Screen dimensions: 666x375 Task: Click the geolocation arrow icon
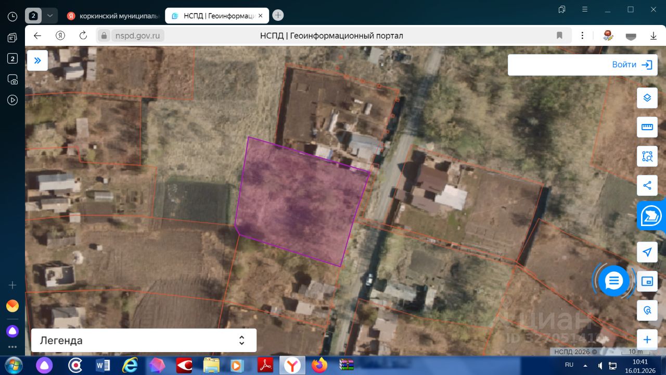tap(647, 252)
